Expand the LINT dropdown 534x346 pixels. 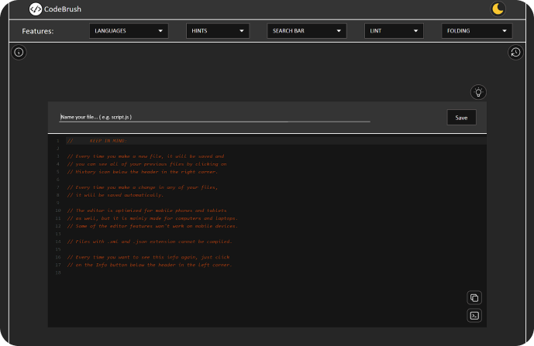click(x=394, y=31)
